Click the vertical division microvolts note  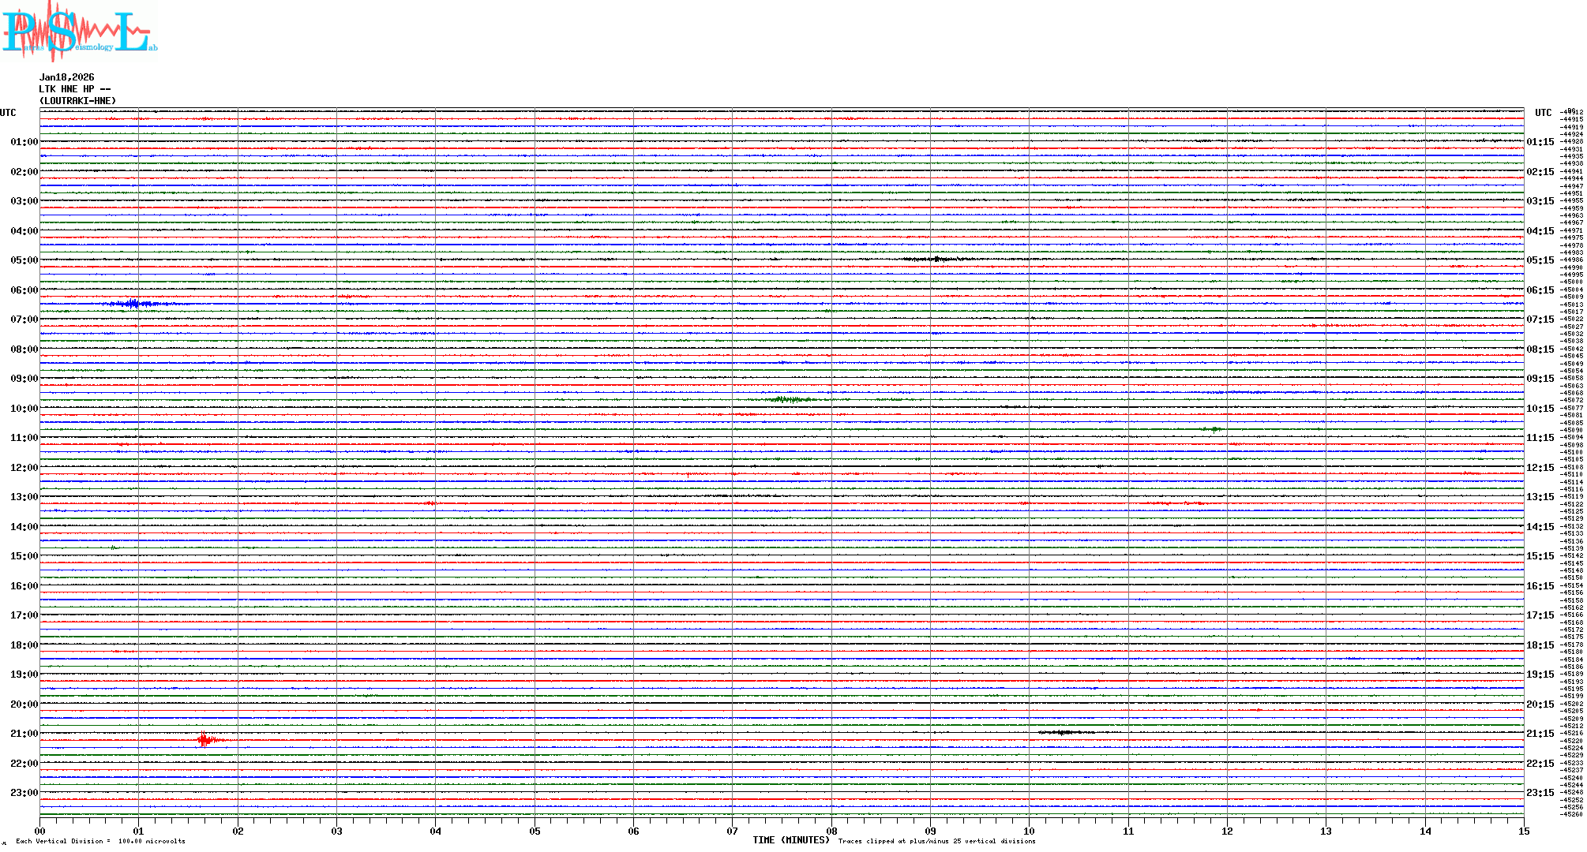[100, 841]
